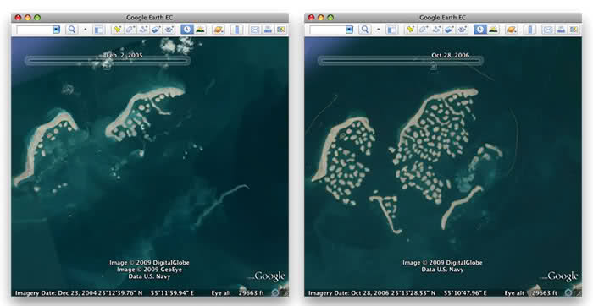Click the ruler tool in right window
The height and width of the screenshot is (306, 593).
point(529,30)
